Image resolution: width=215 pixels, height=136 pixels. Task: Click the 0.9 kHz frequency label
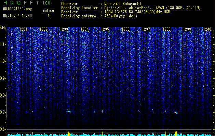pyautogui.click(x=3, y=78)
